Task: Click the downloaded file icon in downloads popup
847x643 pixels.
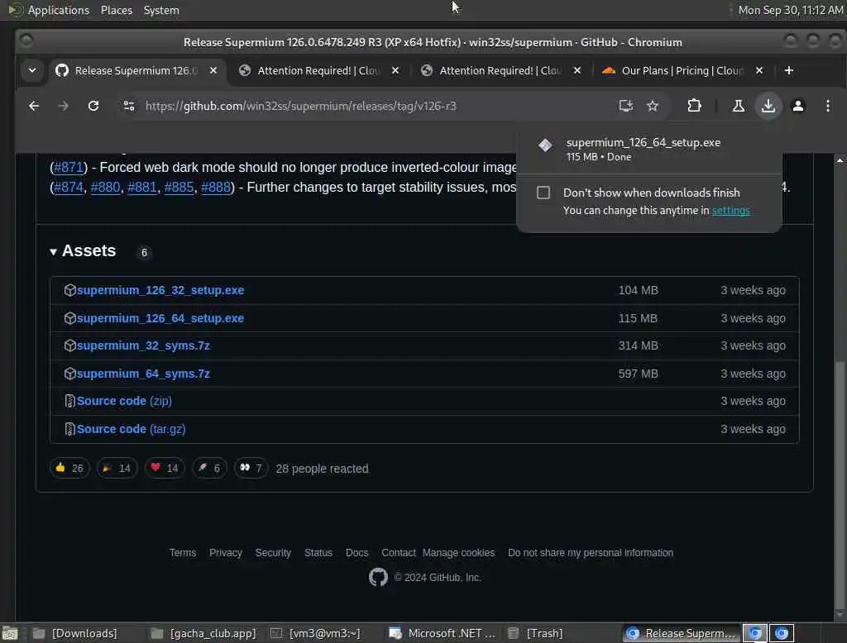Action: pyautogui.click(x=545, y=145)
